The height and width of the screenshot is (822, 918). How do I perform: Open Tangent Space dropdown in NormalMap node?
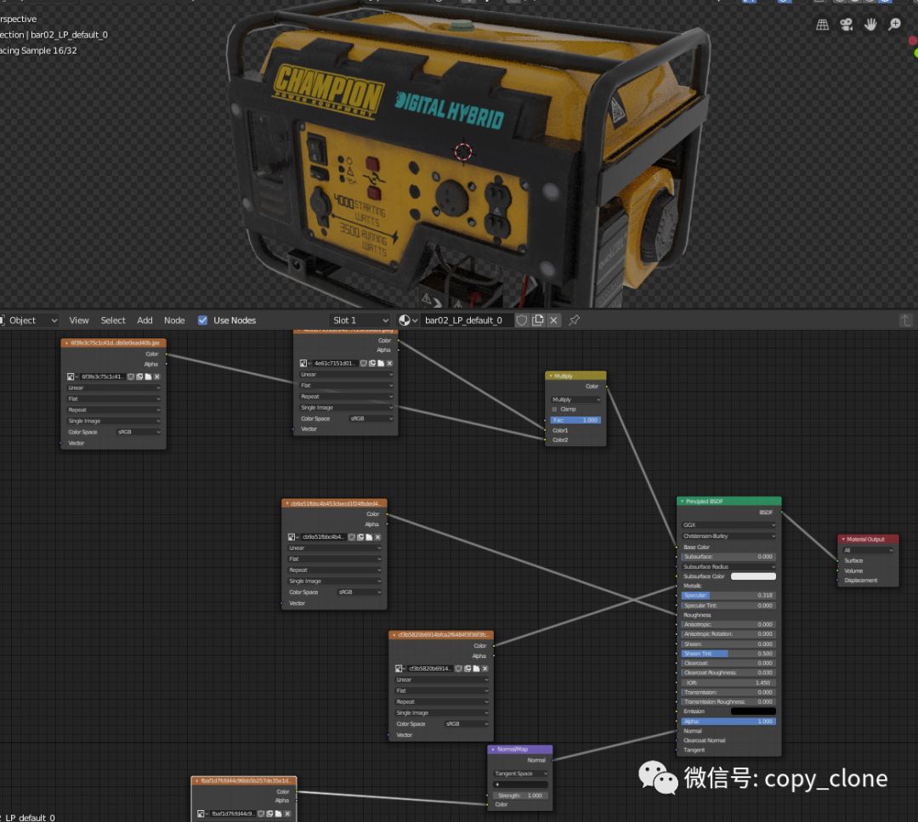click(521, 774)
